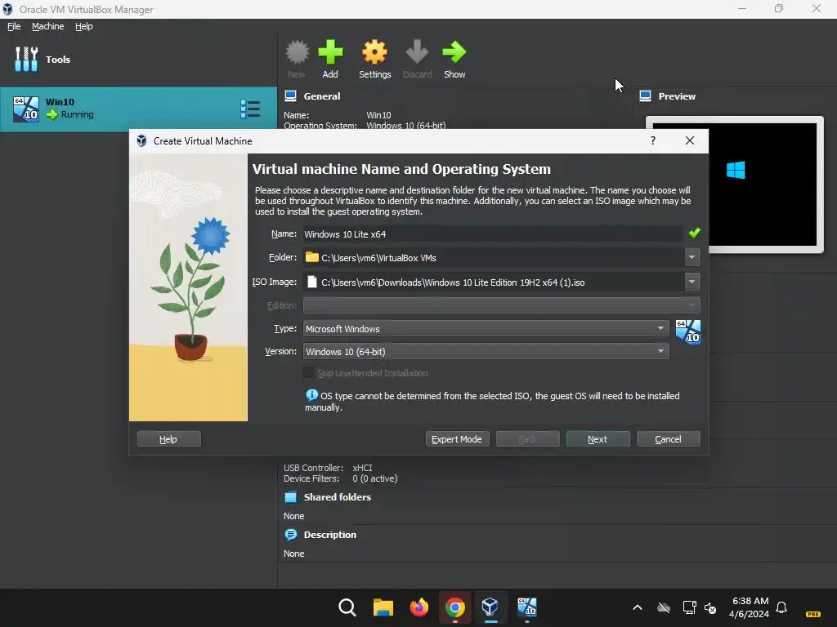Click the Help button in dialog

pyautogui.click(x=168, y=438)
